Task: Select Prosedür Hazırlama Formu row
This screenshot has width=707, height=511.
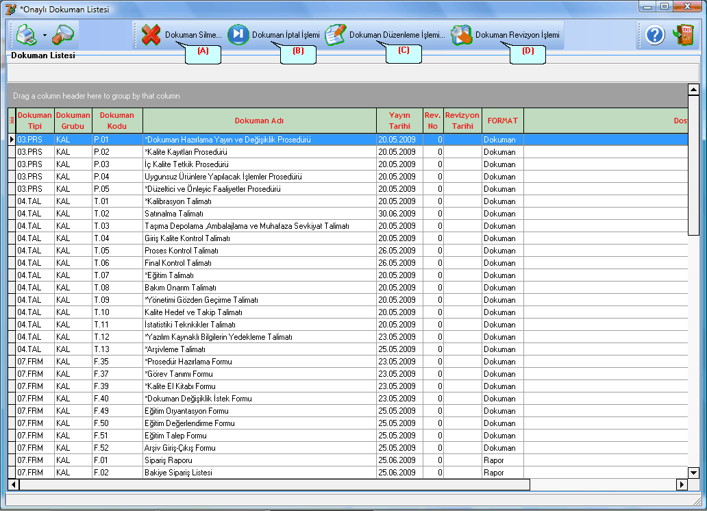Action: coord(347,362)
